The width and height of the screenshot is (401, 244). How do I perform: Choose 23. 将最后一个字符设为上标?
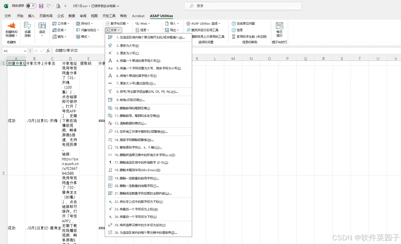click(x=148, y=209)
